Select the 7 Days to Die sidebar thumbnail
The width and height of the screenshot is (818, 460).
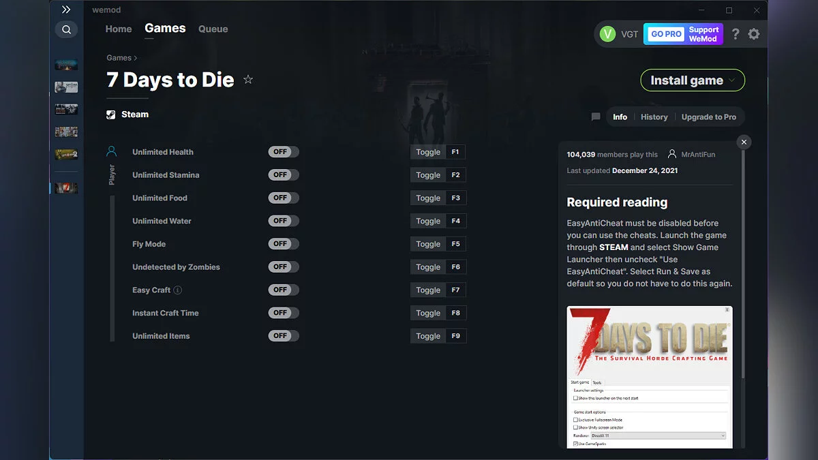pyautogui.click(x=66, y=187)
